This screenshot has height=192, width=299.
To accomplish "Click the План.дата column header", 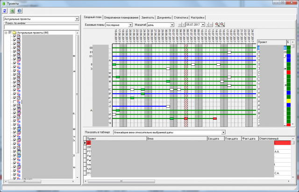I will click(x=233, y=138).
